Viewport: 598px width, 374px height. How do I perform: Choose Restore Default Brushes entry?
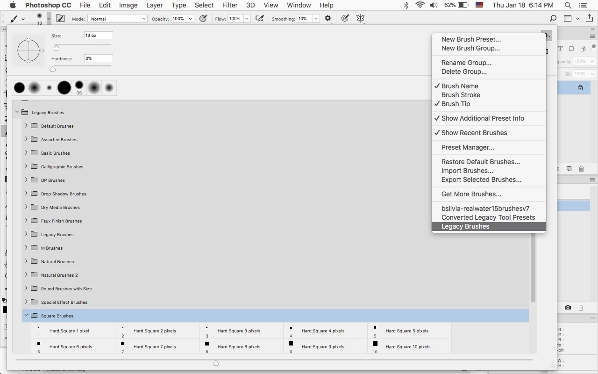[480, 162]
